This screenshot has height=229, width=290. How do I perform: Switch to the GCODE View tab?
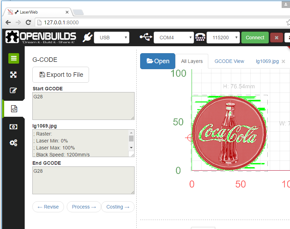229,61
